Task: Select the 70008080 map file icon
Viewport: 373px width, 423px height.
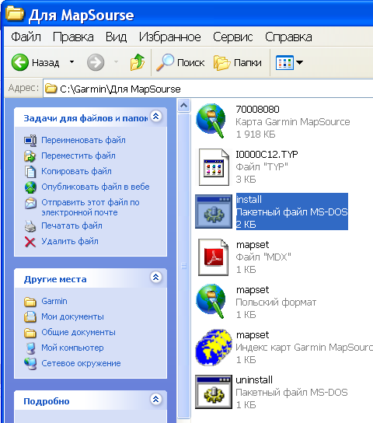Action: (x=211, y=121)
